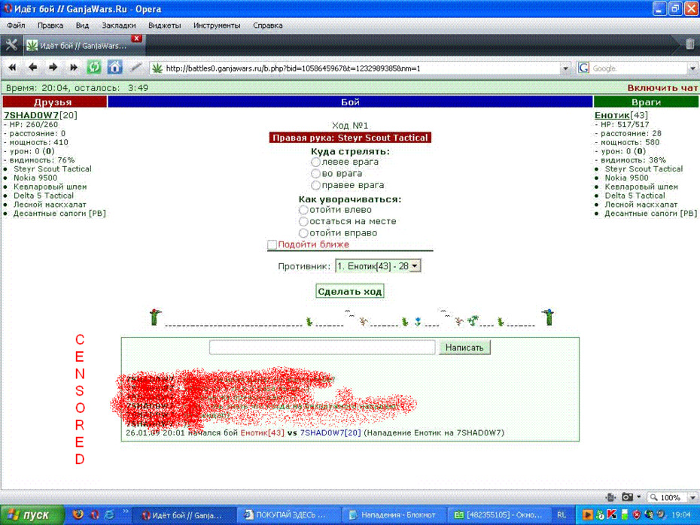700x525 pixels.
Task: Click the left soldier figure on battlefield
Action: (x=155, y=317)
